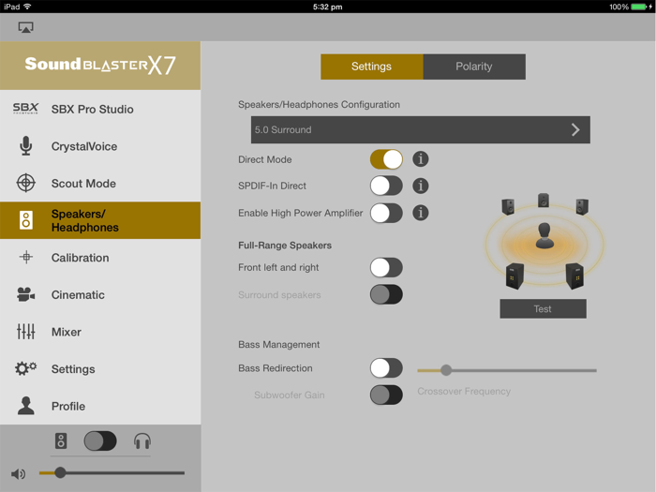This screenshot has width=656, height=492.
Task: Click the Bass Management heading
Action: (279, 344)
